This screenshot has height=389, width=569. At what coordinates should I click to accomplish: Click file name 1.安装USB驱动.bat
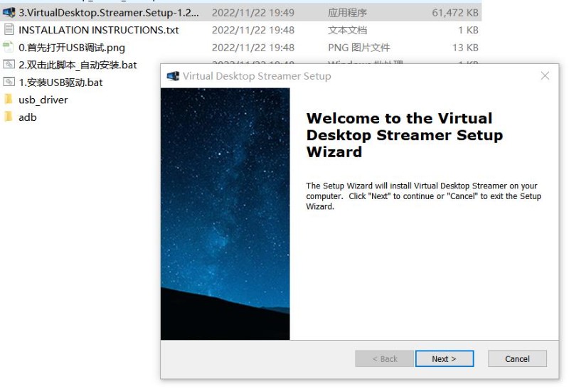click(x=60, y=82)
